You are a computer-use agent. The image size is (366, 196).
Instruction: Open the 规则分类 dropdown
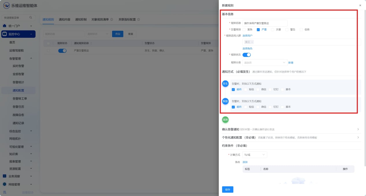[x=265, y=62]
